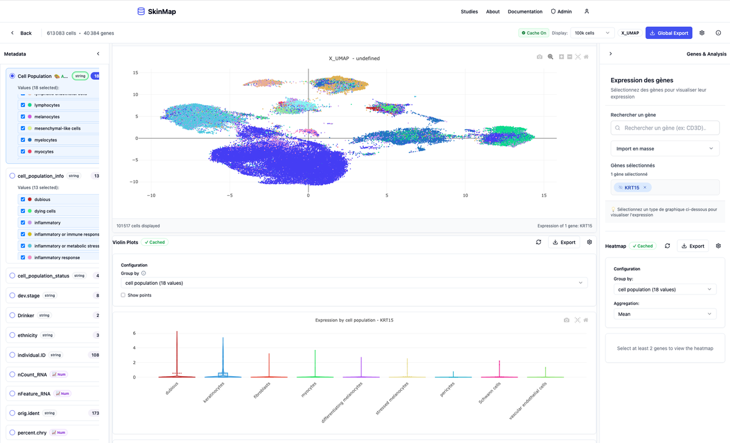Click the gene search input field
Screen dimensions: 730x443
coord(664,127)
